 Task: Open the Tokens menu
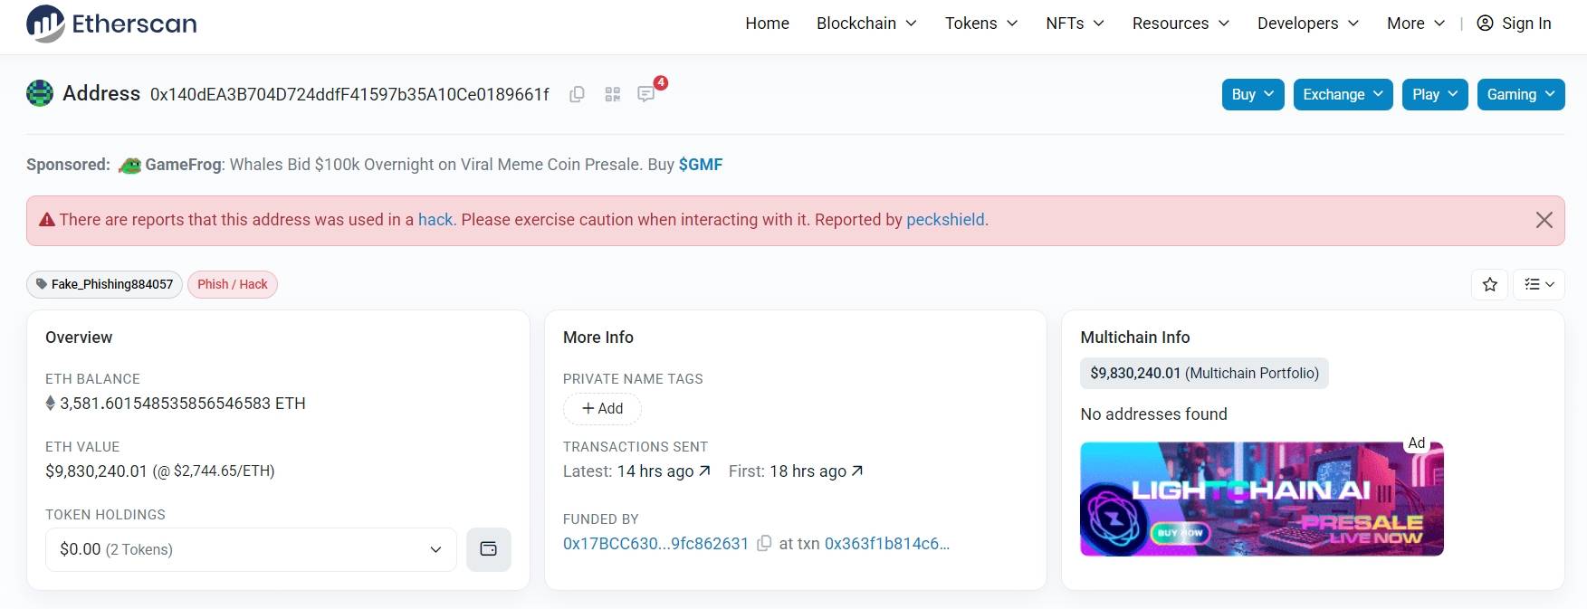(981, 24)
